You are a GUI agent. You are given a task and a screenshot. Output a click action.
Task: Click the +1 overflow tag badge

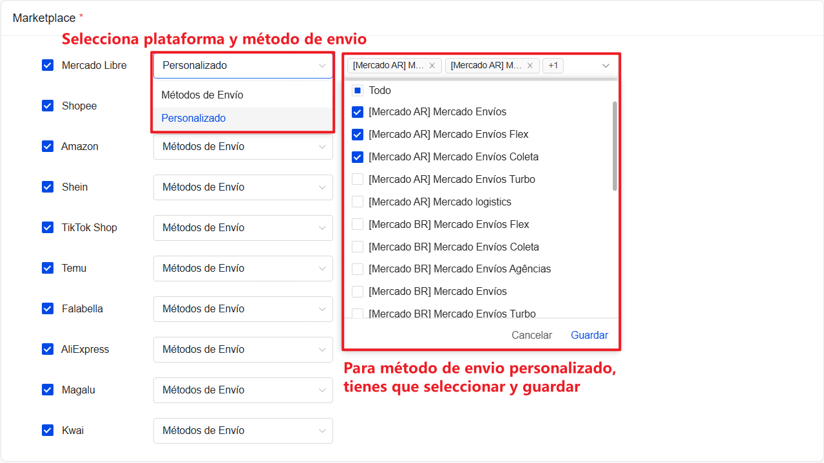(x=553, y=65)
